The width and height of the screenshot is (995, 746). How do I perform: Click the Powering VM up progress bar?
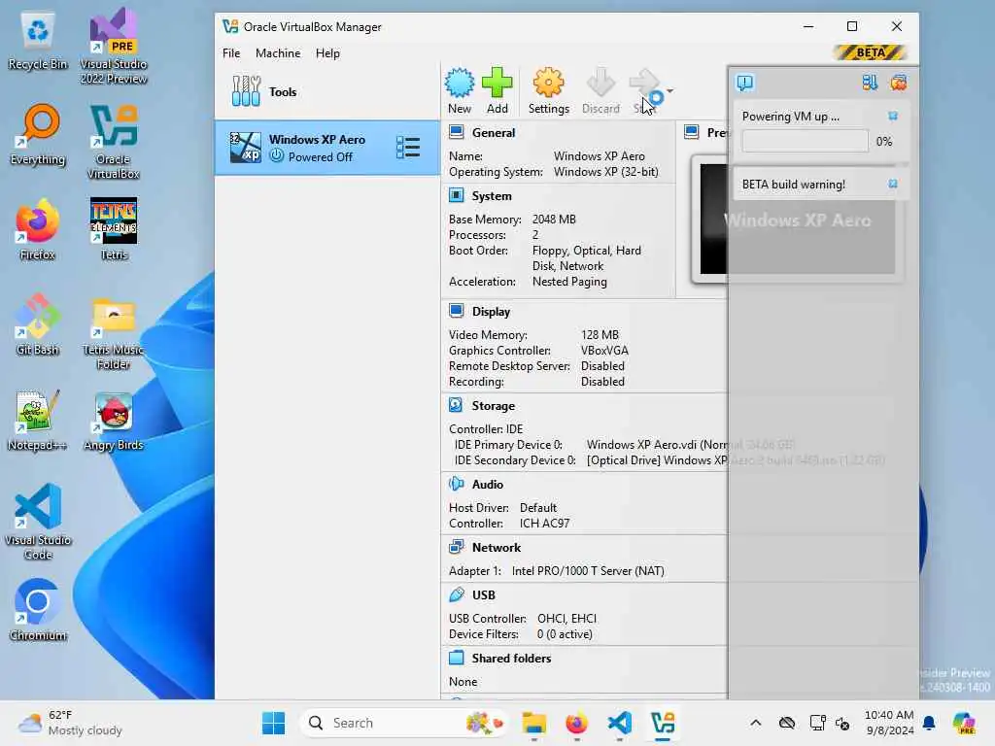(806, 141)
